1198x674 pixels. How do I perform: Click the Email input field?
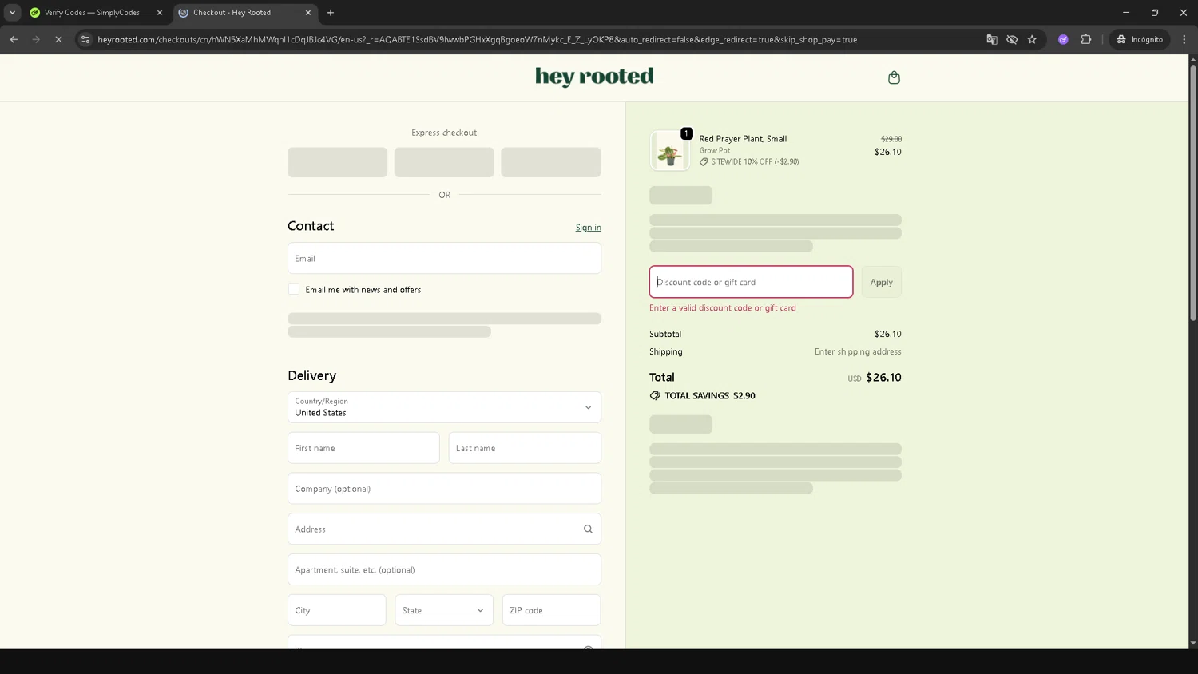[444, 258]
